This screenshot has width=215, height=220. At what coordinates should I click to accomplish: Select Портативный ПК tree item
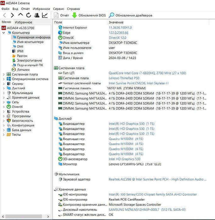[x=30, y=65]
